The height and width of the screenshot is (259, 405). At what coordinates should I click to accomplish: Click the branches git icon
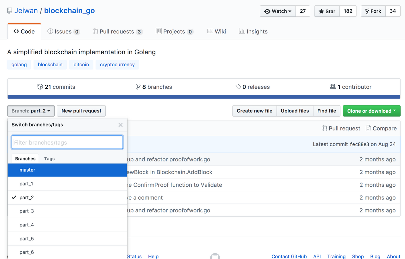tap(138, 87)
